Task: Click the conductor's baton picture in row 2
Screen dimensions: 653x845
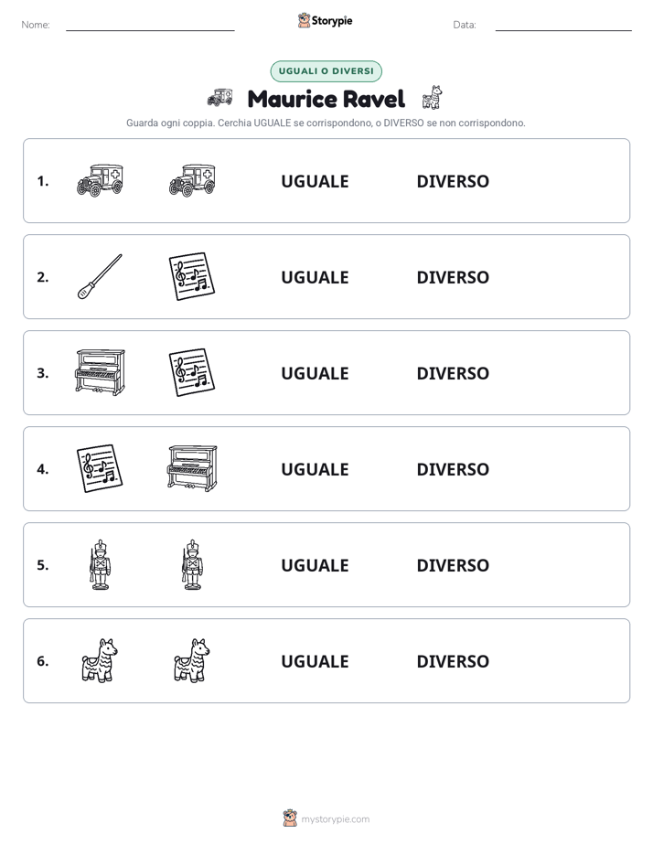Action: [x=100, y=276]
